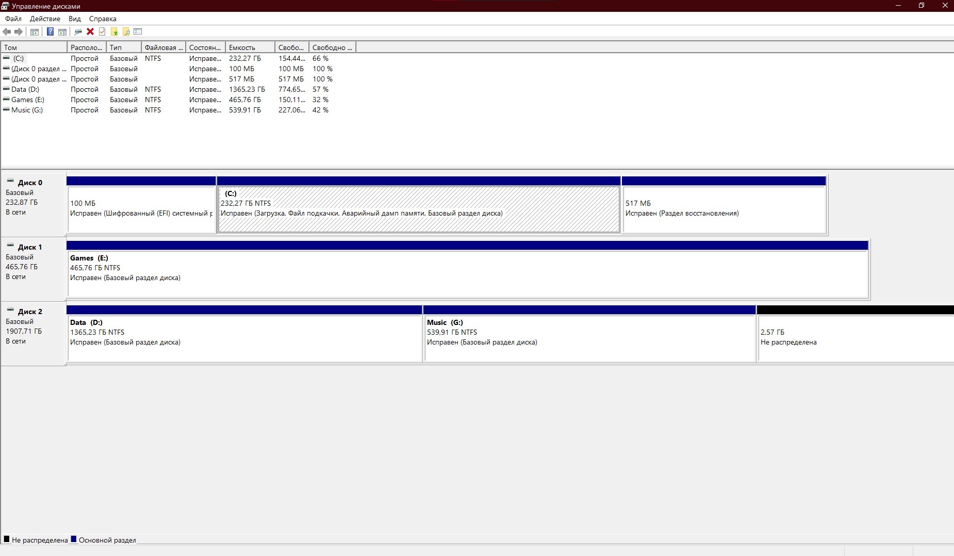Click the Back arrow in the toolbar
The image size is (954, 556).
point(7,32)
